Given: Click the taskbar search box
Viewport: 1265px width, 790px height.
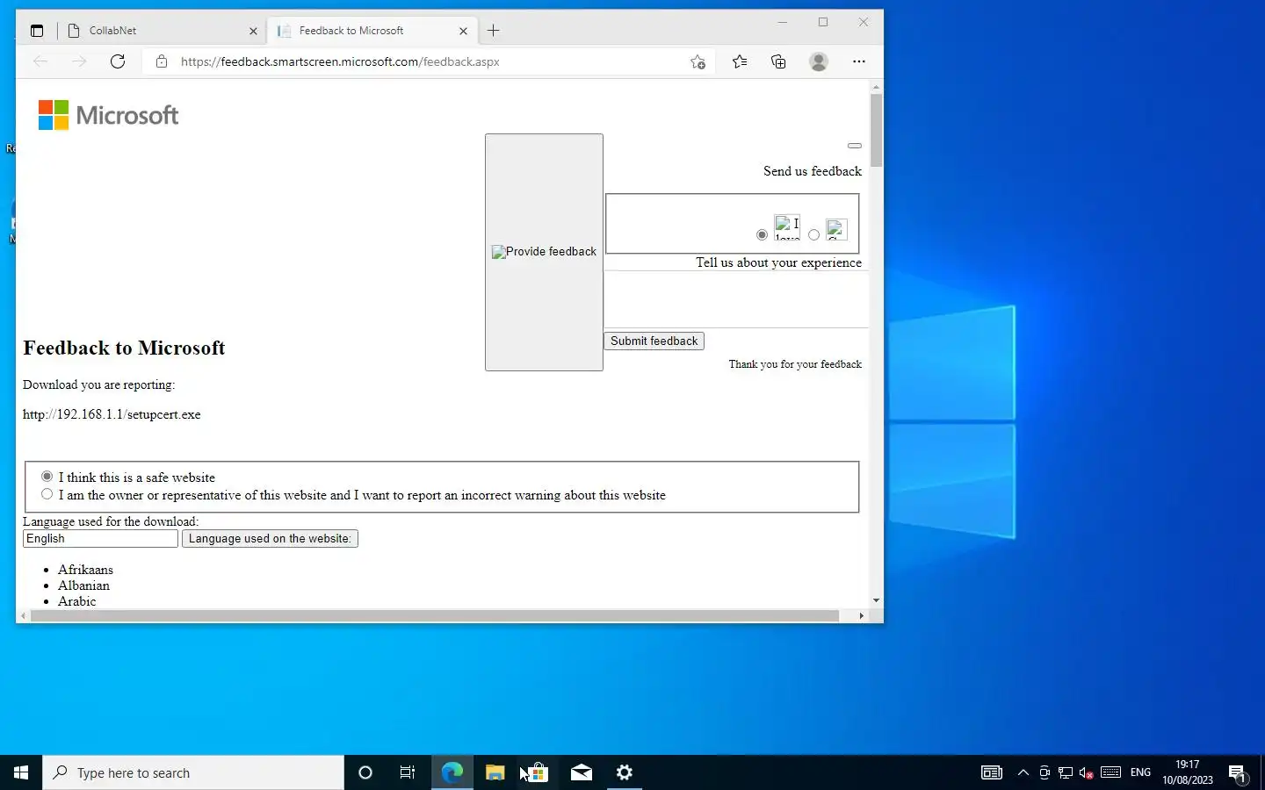Looking at the screenshot, I should [x=193, y=772].
